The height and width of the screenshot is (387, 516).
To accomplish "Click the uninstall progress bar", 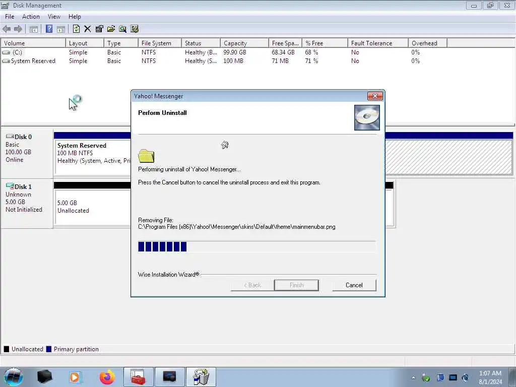I will (x=256, y=246).
